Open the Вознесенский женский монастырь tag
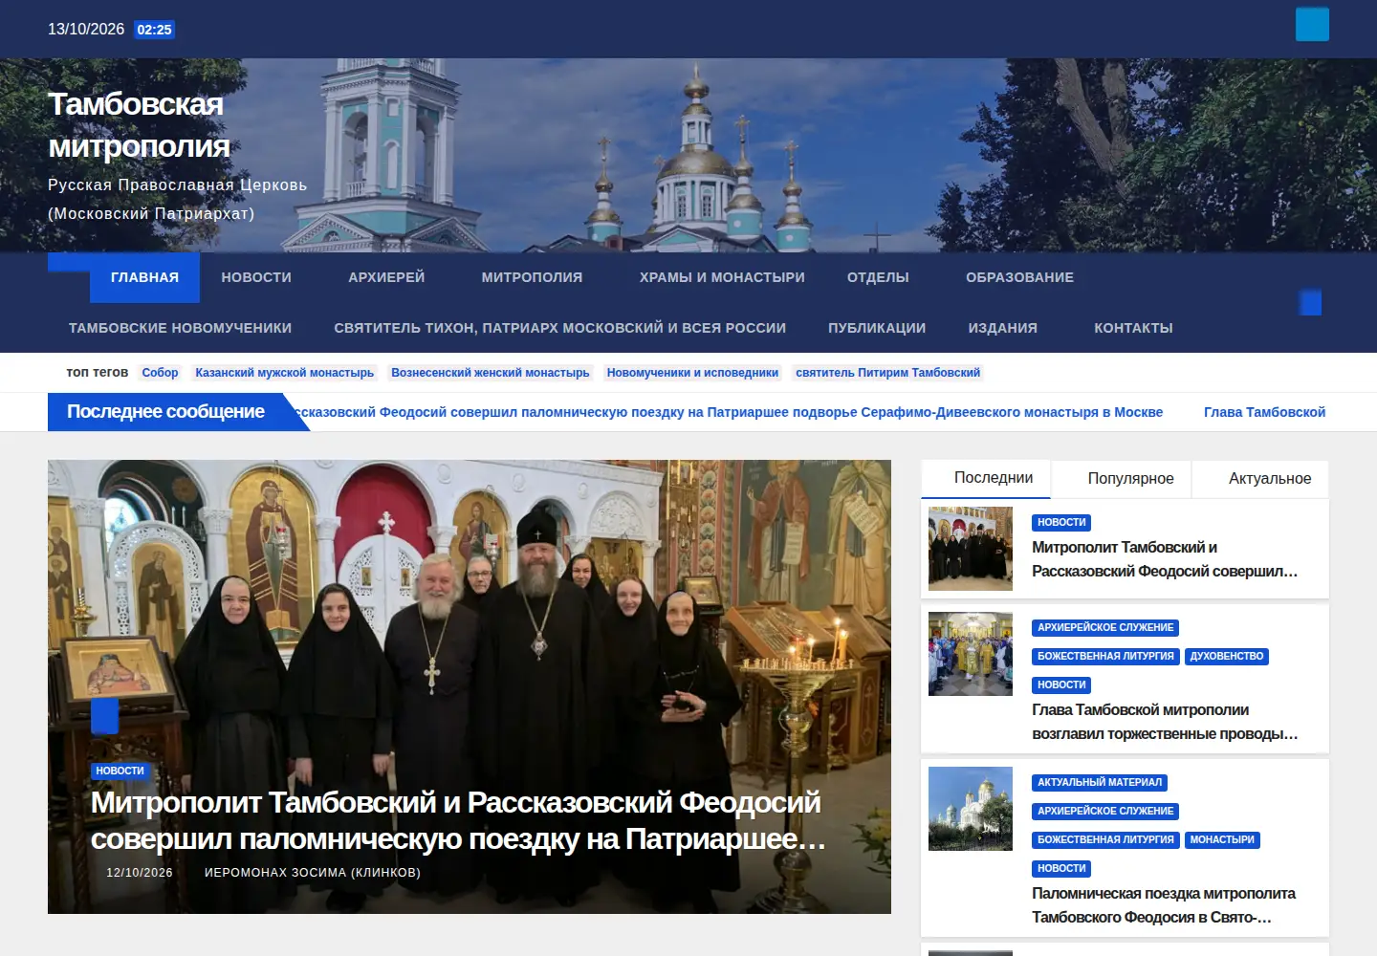Screen dimensions: 1377x956 [x=490, y=373]
